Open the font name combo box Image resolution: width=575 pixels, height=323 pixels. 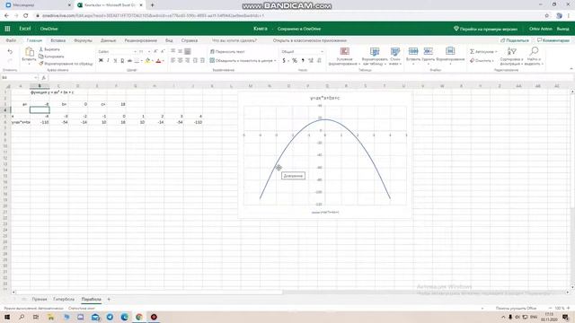pos(117,52)
